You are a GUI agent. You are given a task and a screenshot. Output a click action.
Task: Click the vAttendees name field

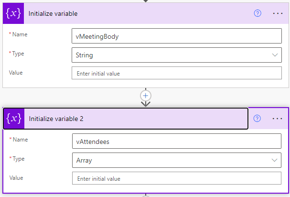tap(176, 141)
